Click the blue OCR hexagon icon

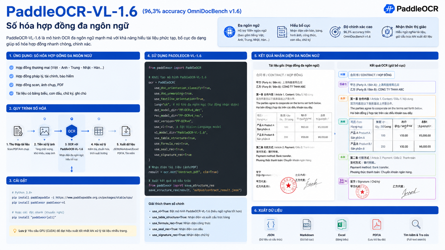[x=72, y=131]
